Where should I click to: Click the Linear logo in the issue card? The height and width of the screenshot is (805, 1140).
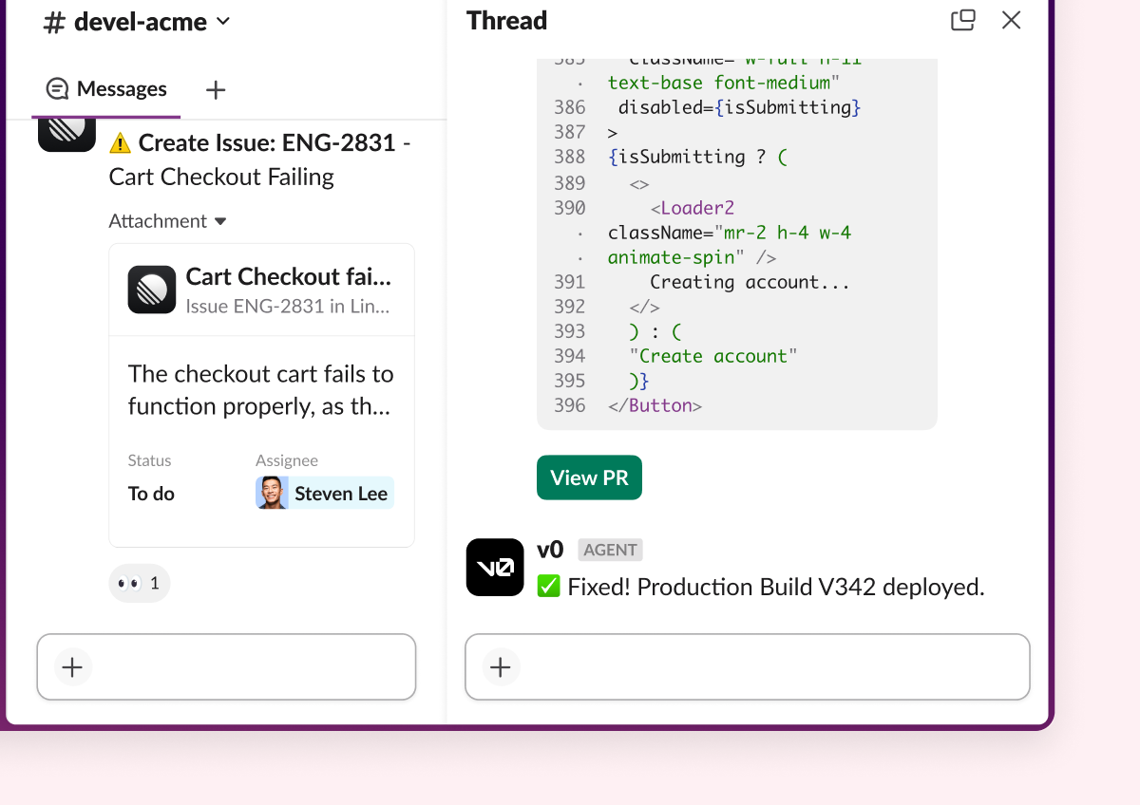[x=152, y=290]
